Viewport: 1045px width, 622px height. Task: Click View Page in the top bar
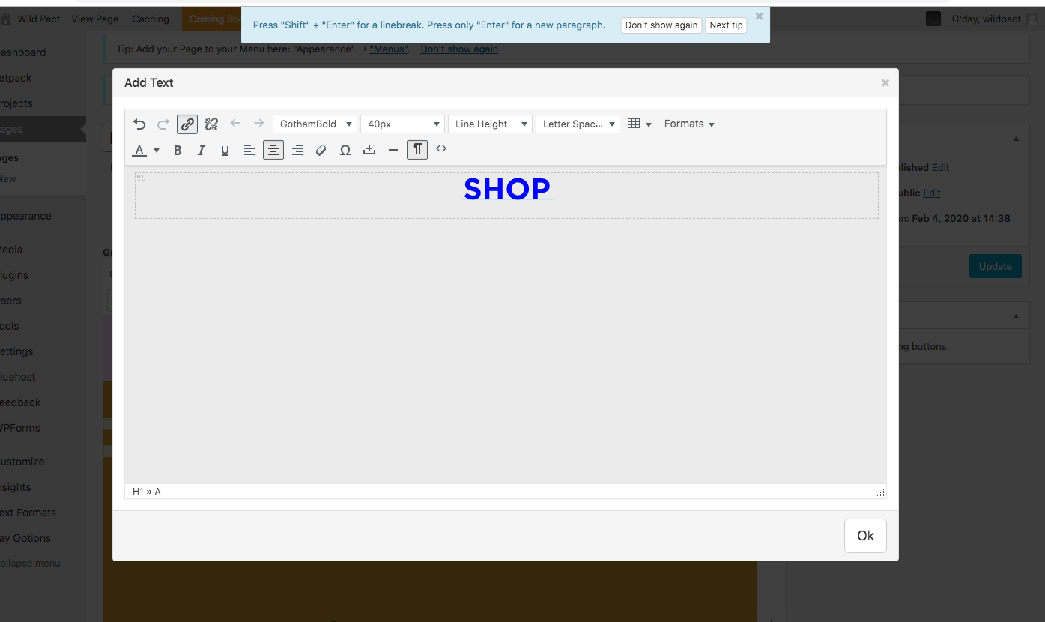click(94, 19)
